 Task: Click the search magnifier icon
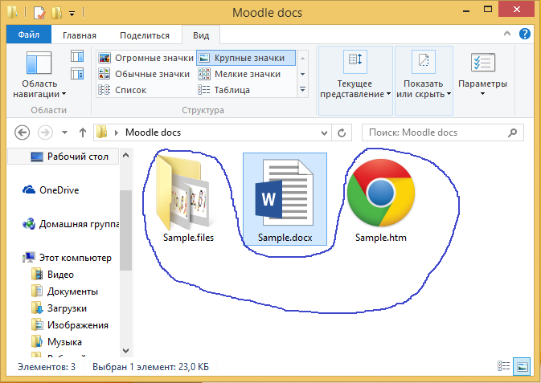click(513, 132)
